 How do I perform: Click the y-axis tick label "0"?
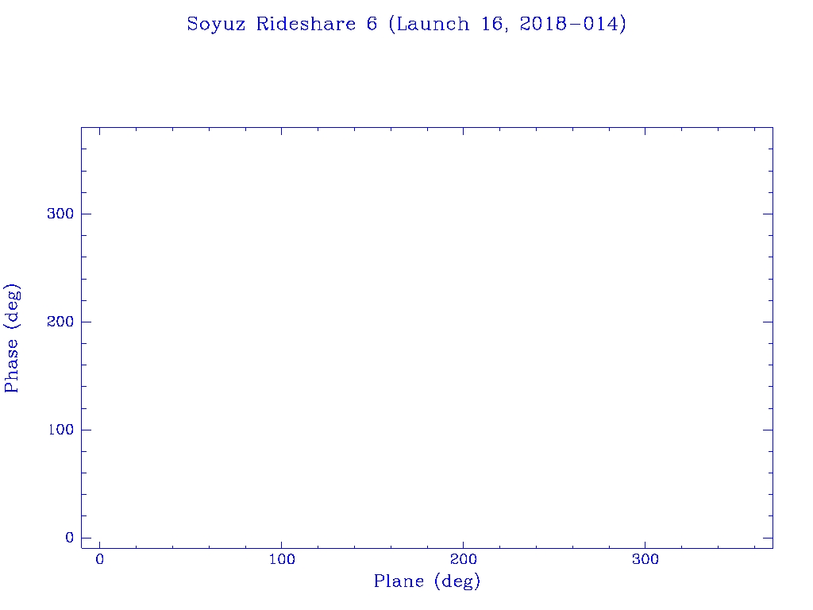click(69, 538)
